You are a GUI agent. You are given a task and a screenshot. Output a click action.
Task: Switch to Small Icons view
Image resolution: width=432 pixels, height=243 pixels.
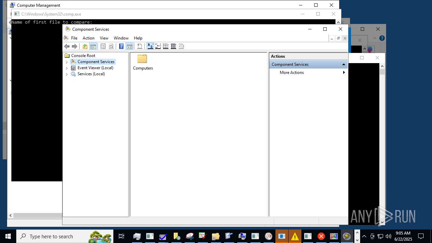tap(158, 46)
